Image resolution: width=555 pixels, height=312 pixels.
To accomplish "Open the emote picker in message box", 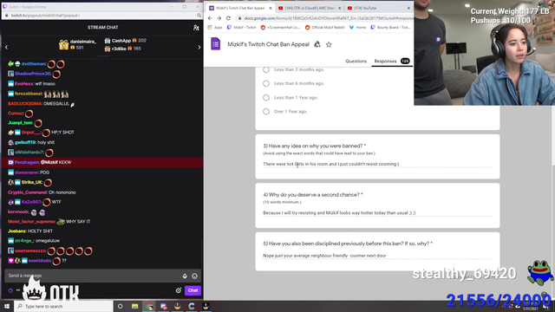I will tap(194, 276).
